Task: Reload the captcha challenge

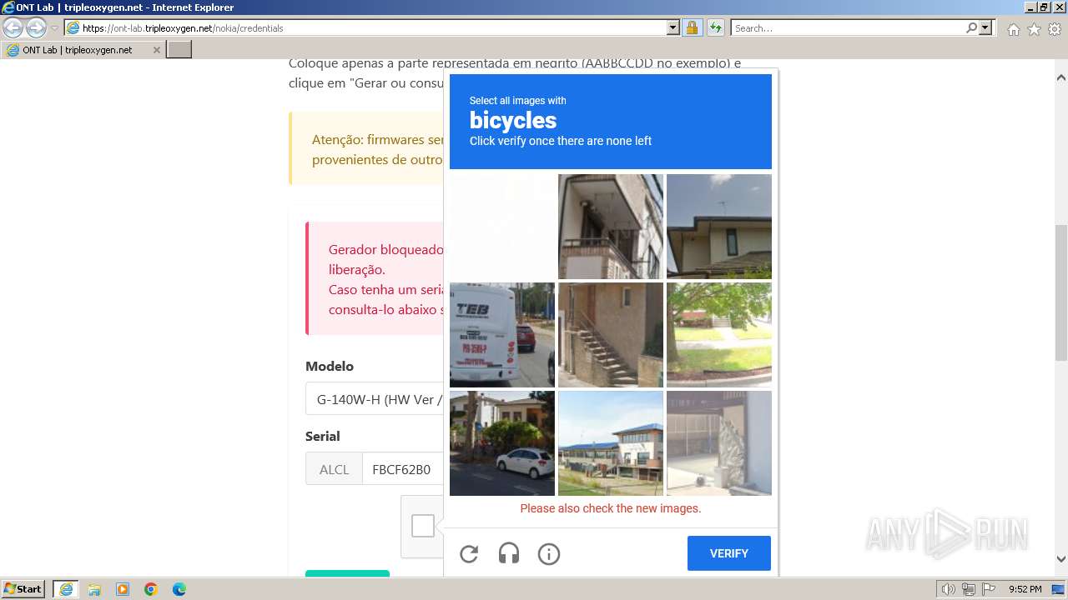Action: coord(469,553)
